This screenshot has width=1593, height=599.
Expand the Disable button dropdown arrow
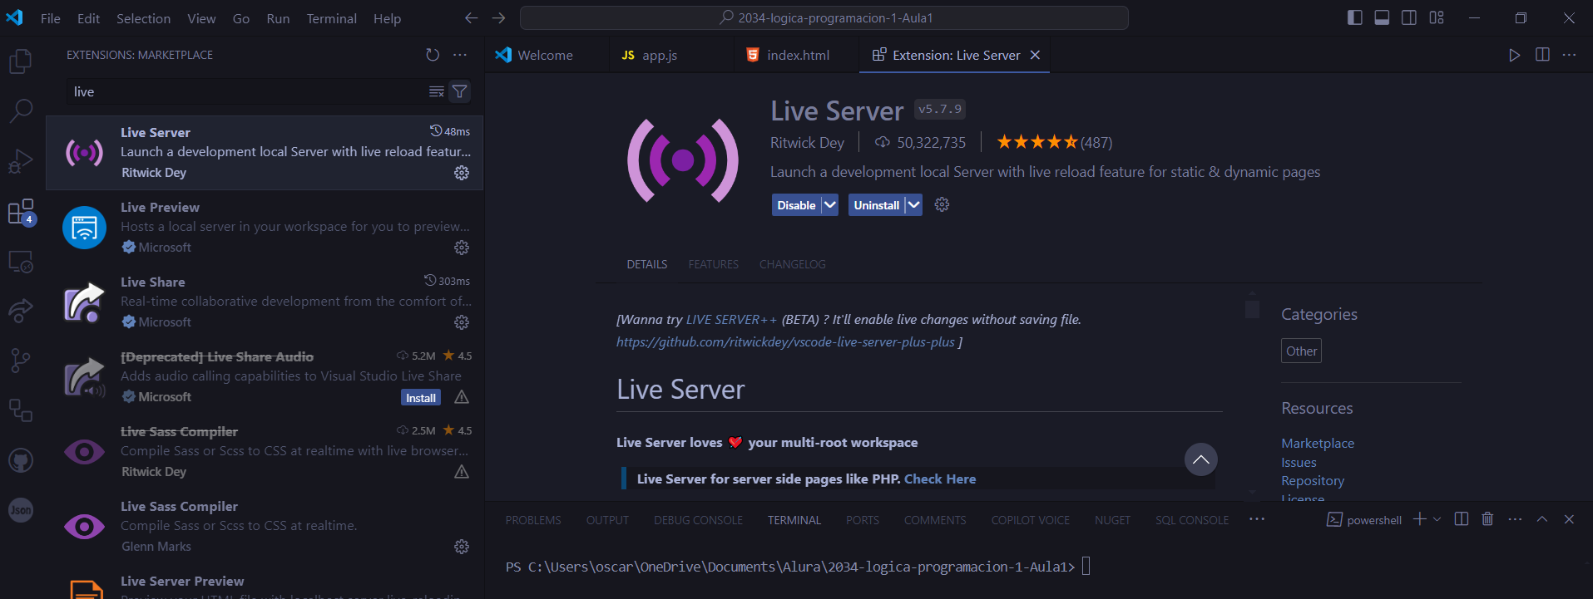coord(829,204)
